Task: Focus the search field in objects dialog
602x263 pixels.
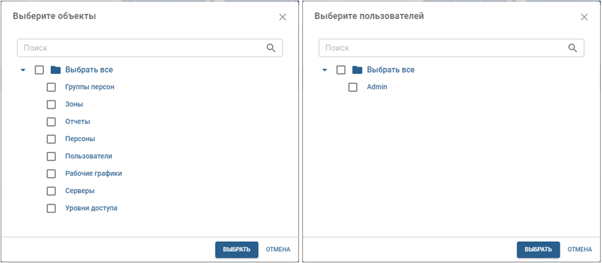Action: (150, 48)
